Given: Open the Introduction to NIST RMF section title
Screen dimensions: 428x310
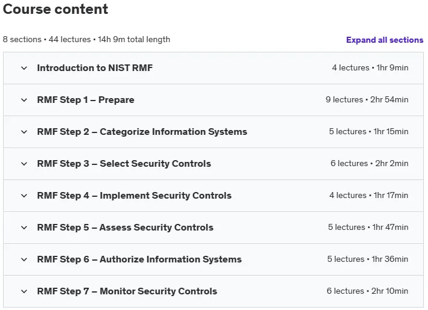Looking at the screenshot, I should [95, 68].
